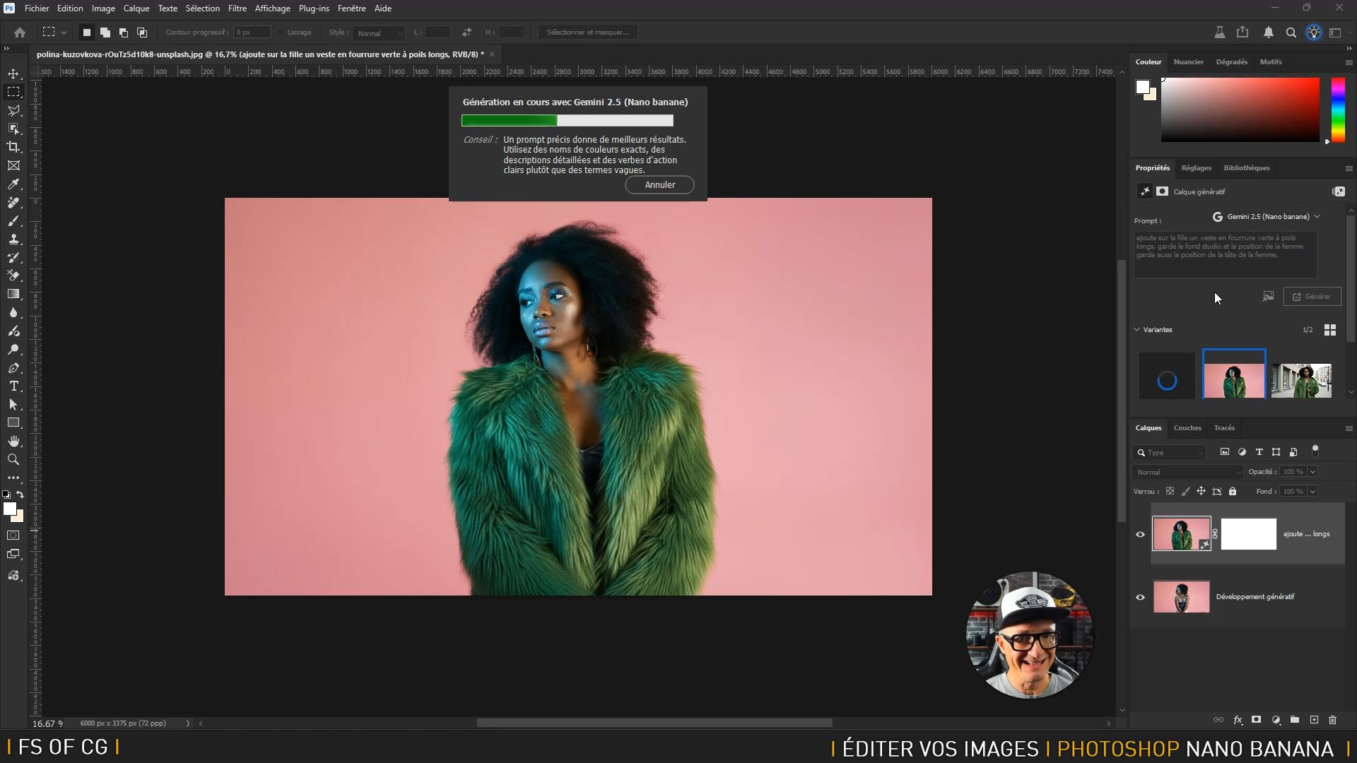Image resolution: width=1357 pixels, height=763 pixels.
Task: Cancel the generation with Annuler
Action: (659, 184)
